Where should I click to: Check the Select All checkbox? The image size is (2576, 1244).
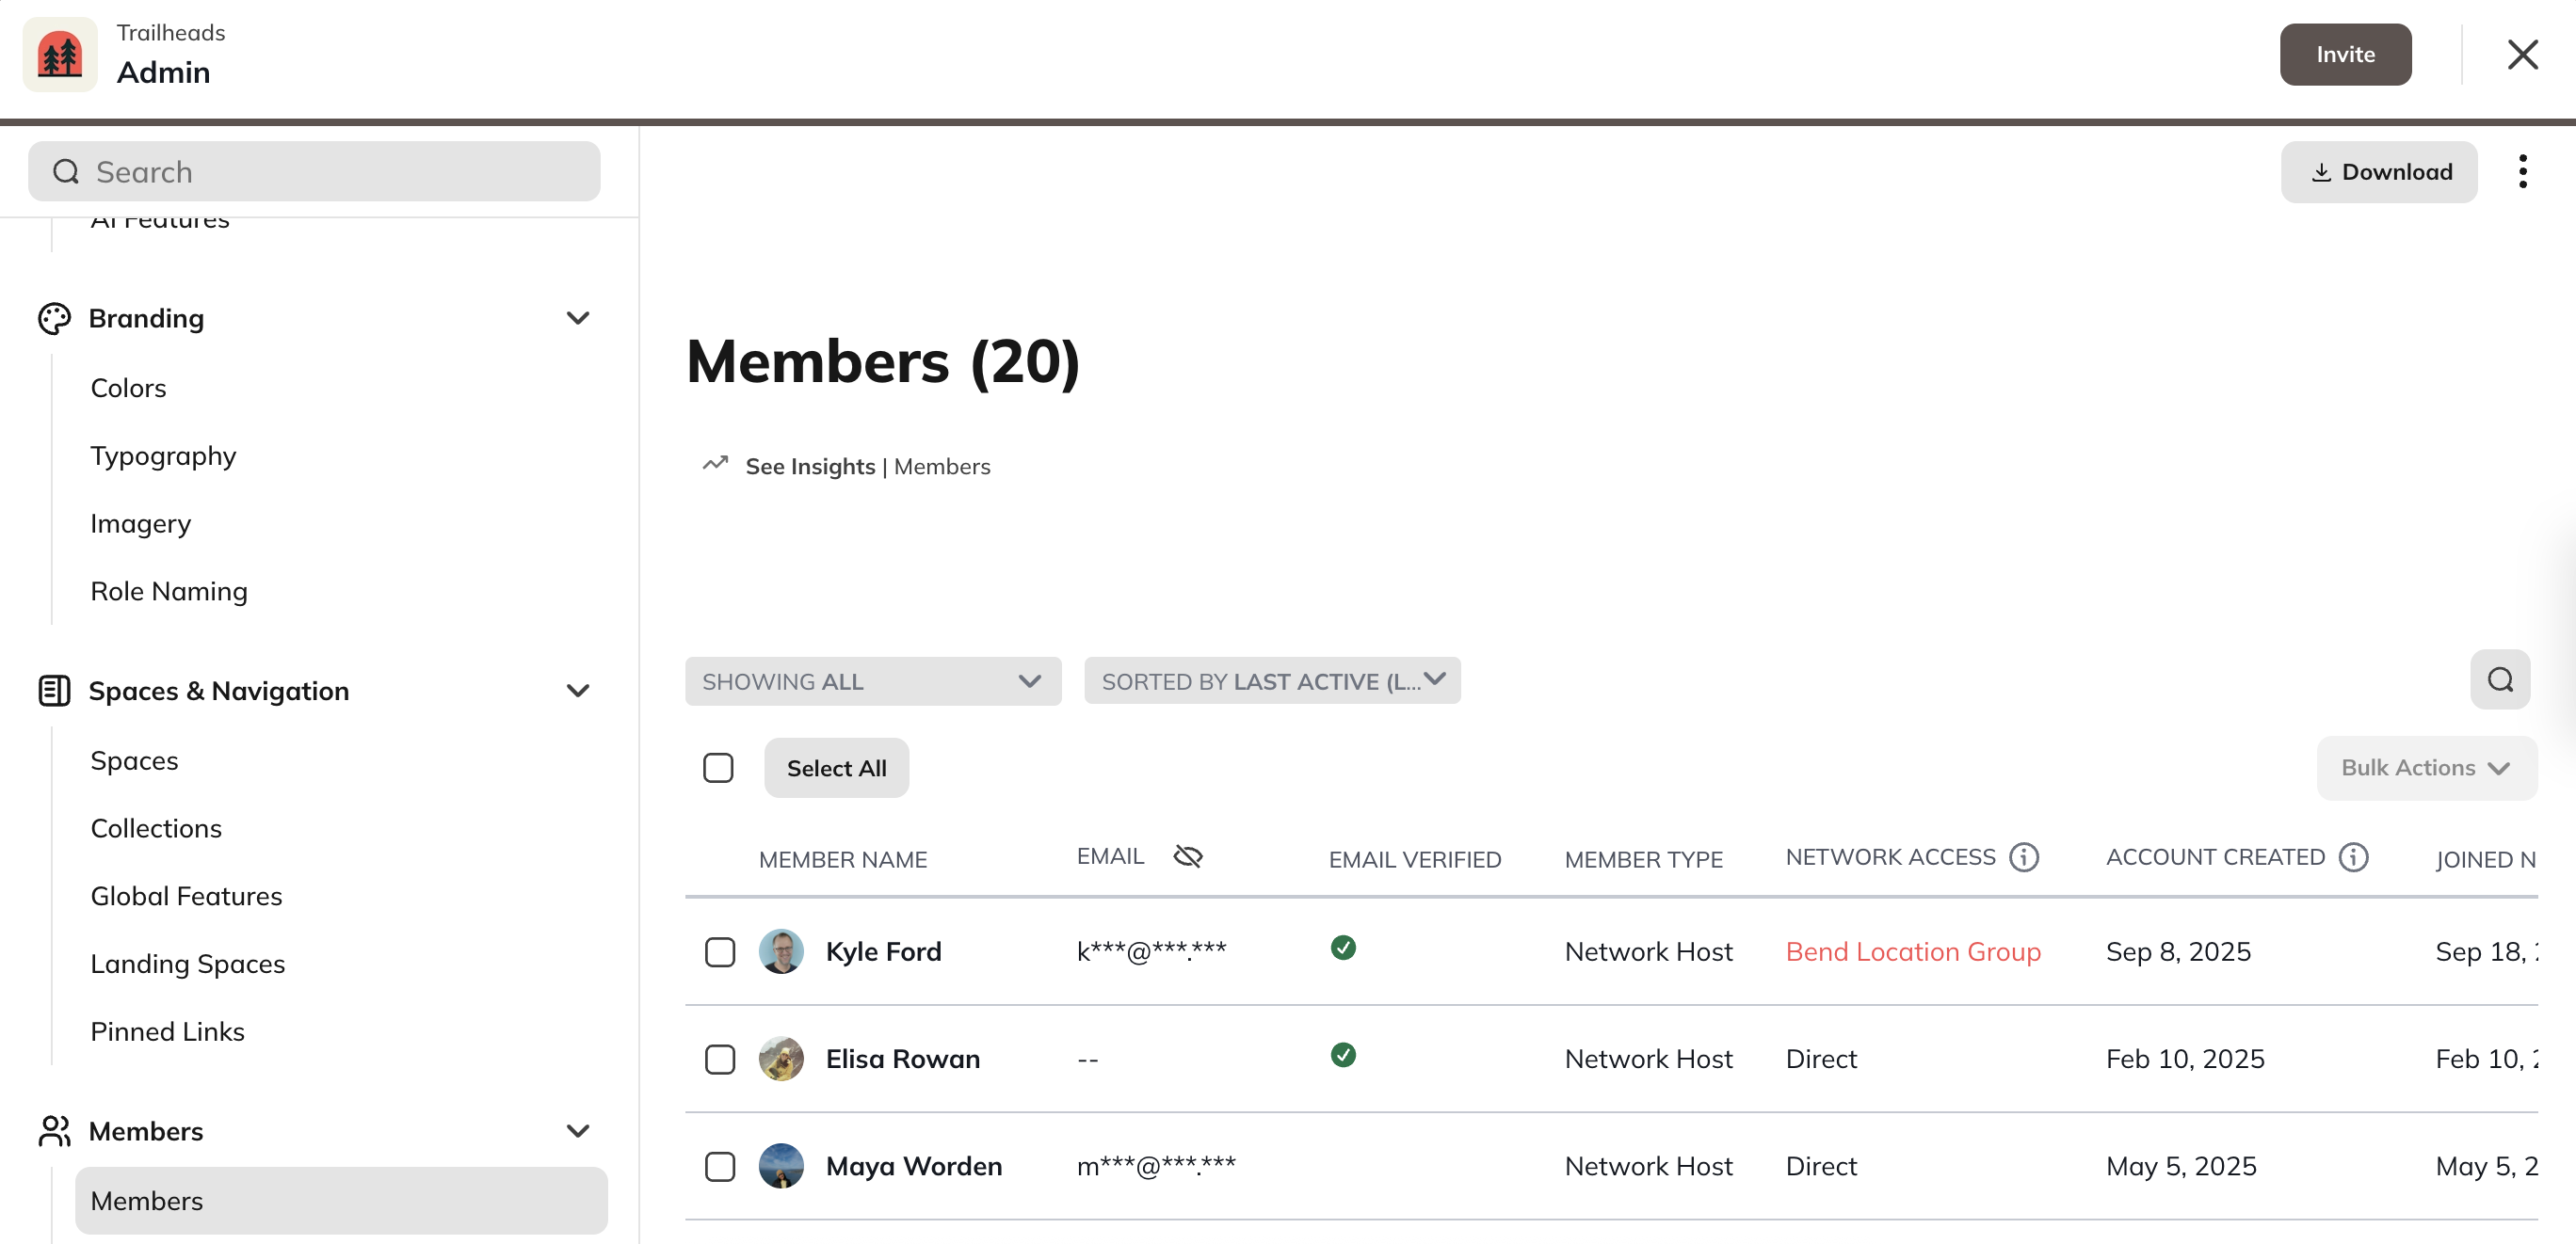(x=718, y=767)
